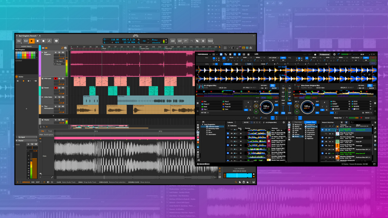Image resolution: width=388 pixels, height=218 pixels.
Task: Open the Clip tab in the detail editor
Action: (42, 131)
